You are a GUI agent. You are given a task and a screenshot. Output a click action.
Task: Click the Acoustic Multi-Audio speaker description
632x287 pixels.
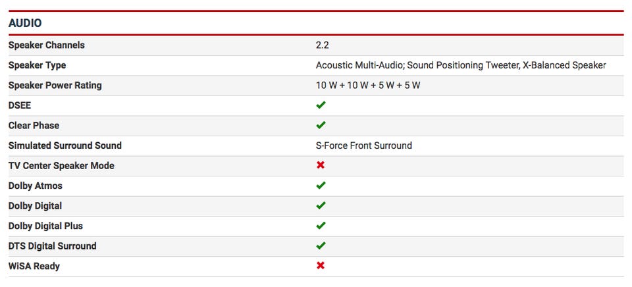[460, 65]
